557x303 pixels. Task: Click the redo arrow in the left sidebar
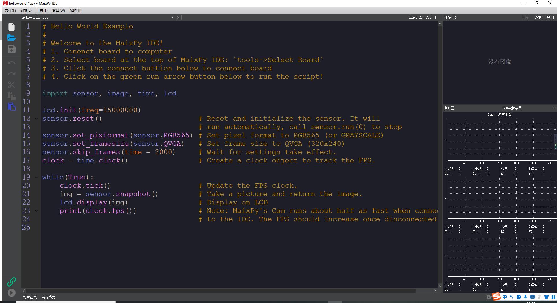[x=12, y=74]
